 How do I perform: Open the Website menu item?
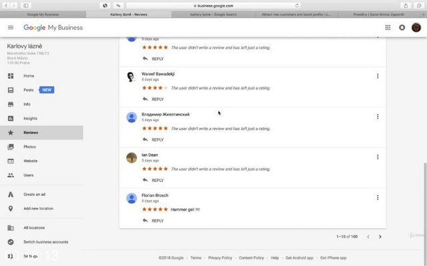coord(31,161)
